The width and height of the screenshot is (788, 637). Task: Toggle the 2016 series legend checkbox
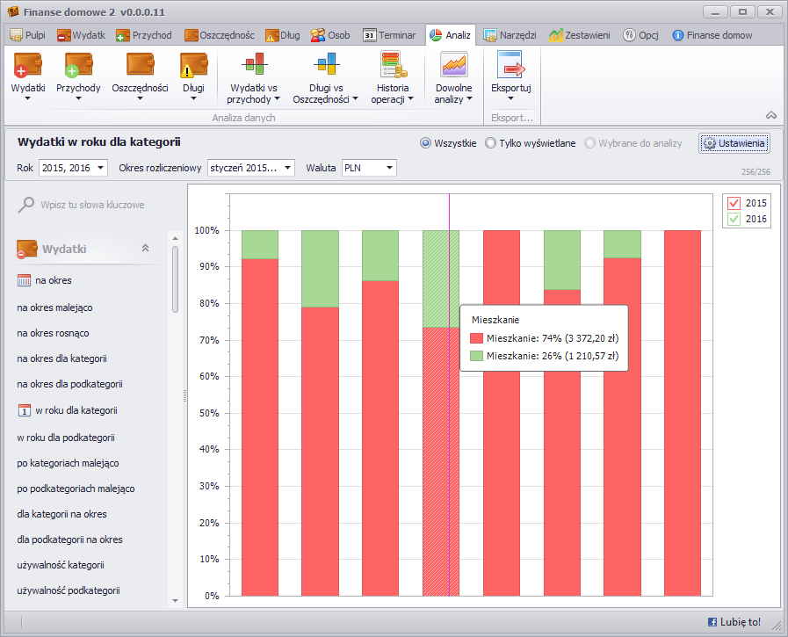click(734, 220)
